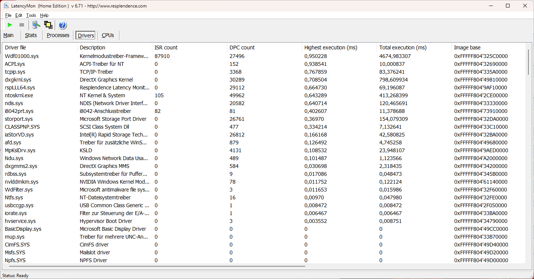Switch to the Stats tab
This screenshot has height=279, width=534.
click(x=31, y=35)
